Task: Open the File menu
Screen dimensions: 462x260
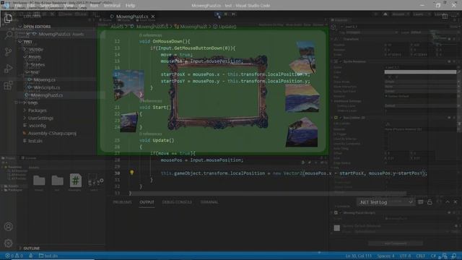Action: tap(18, 5)
